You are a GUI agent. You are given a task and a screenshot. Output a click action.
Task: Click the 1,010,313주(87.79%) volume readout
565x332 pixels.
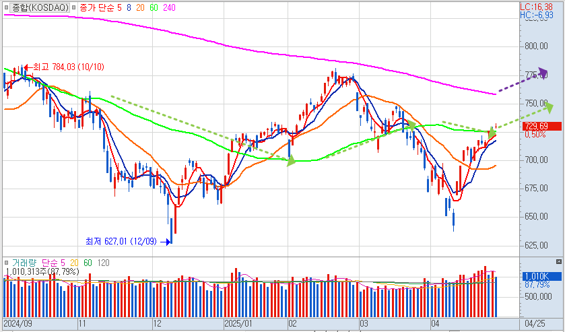[42, 271]
